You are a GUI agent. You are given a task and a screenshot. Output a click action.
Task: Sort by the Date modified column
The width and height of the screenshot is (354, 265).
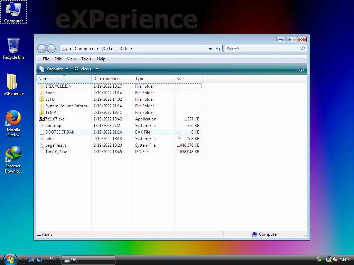(x=112, y=79)
